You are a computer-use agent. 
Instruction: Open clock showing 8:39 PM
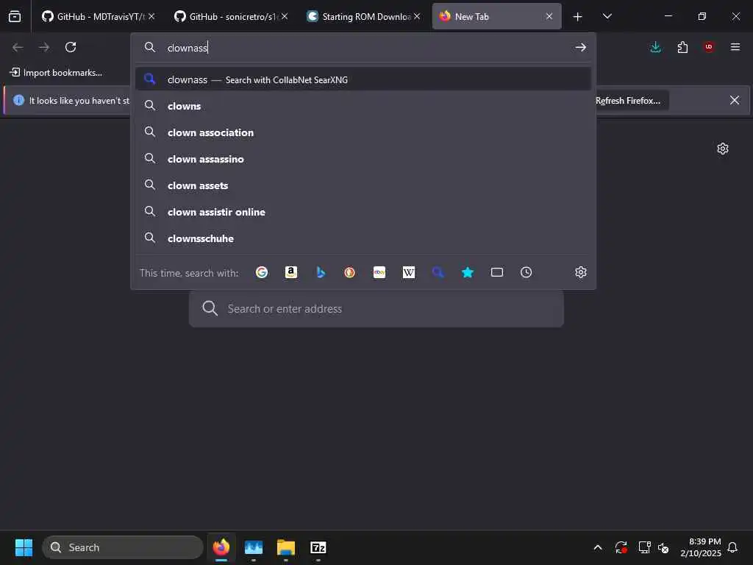coord(701,547)
